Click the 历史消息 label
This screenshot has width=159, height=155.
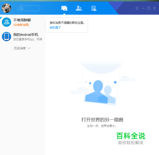point(20,48)
